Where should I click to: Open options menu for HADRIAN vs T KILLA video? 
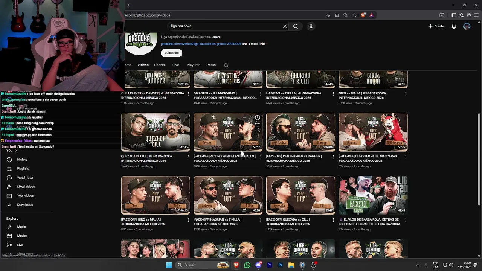click(333, 94)
